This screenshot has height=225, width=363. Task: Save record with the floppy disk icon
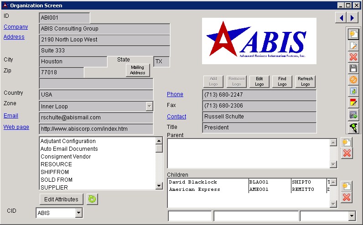click(x=353, y=68)
